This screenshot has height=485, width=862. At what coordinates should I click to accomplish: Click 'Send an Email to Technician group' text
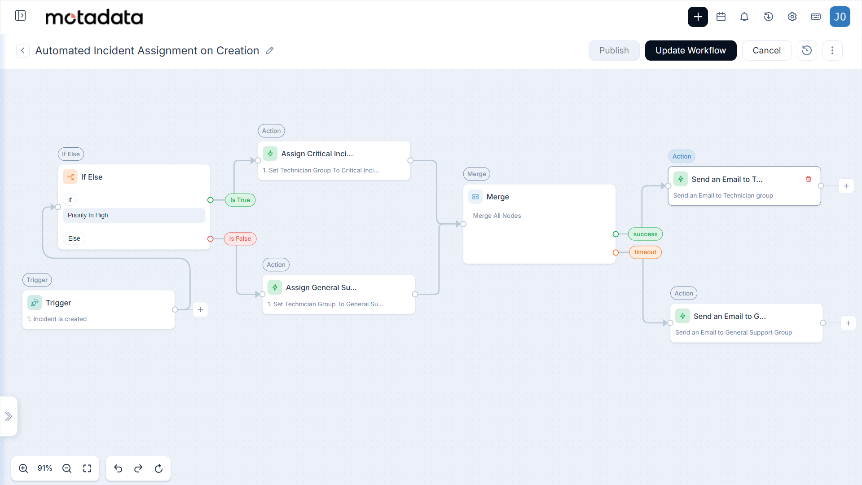coord(723,195)
